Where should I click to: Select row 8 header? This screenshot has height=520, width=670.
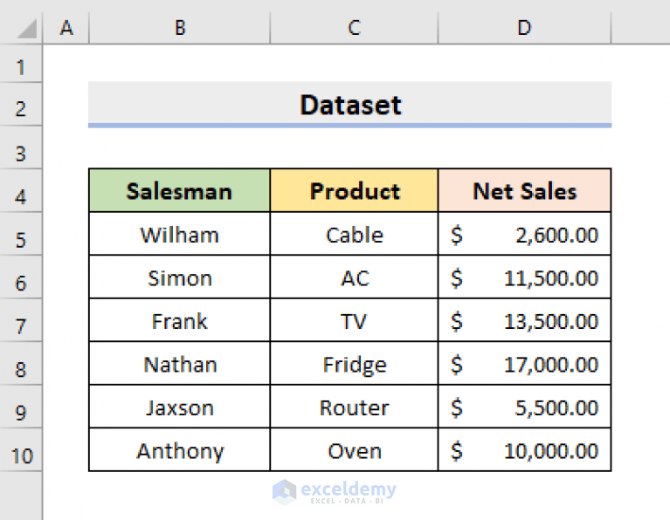point(21,363)
